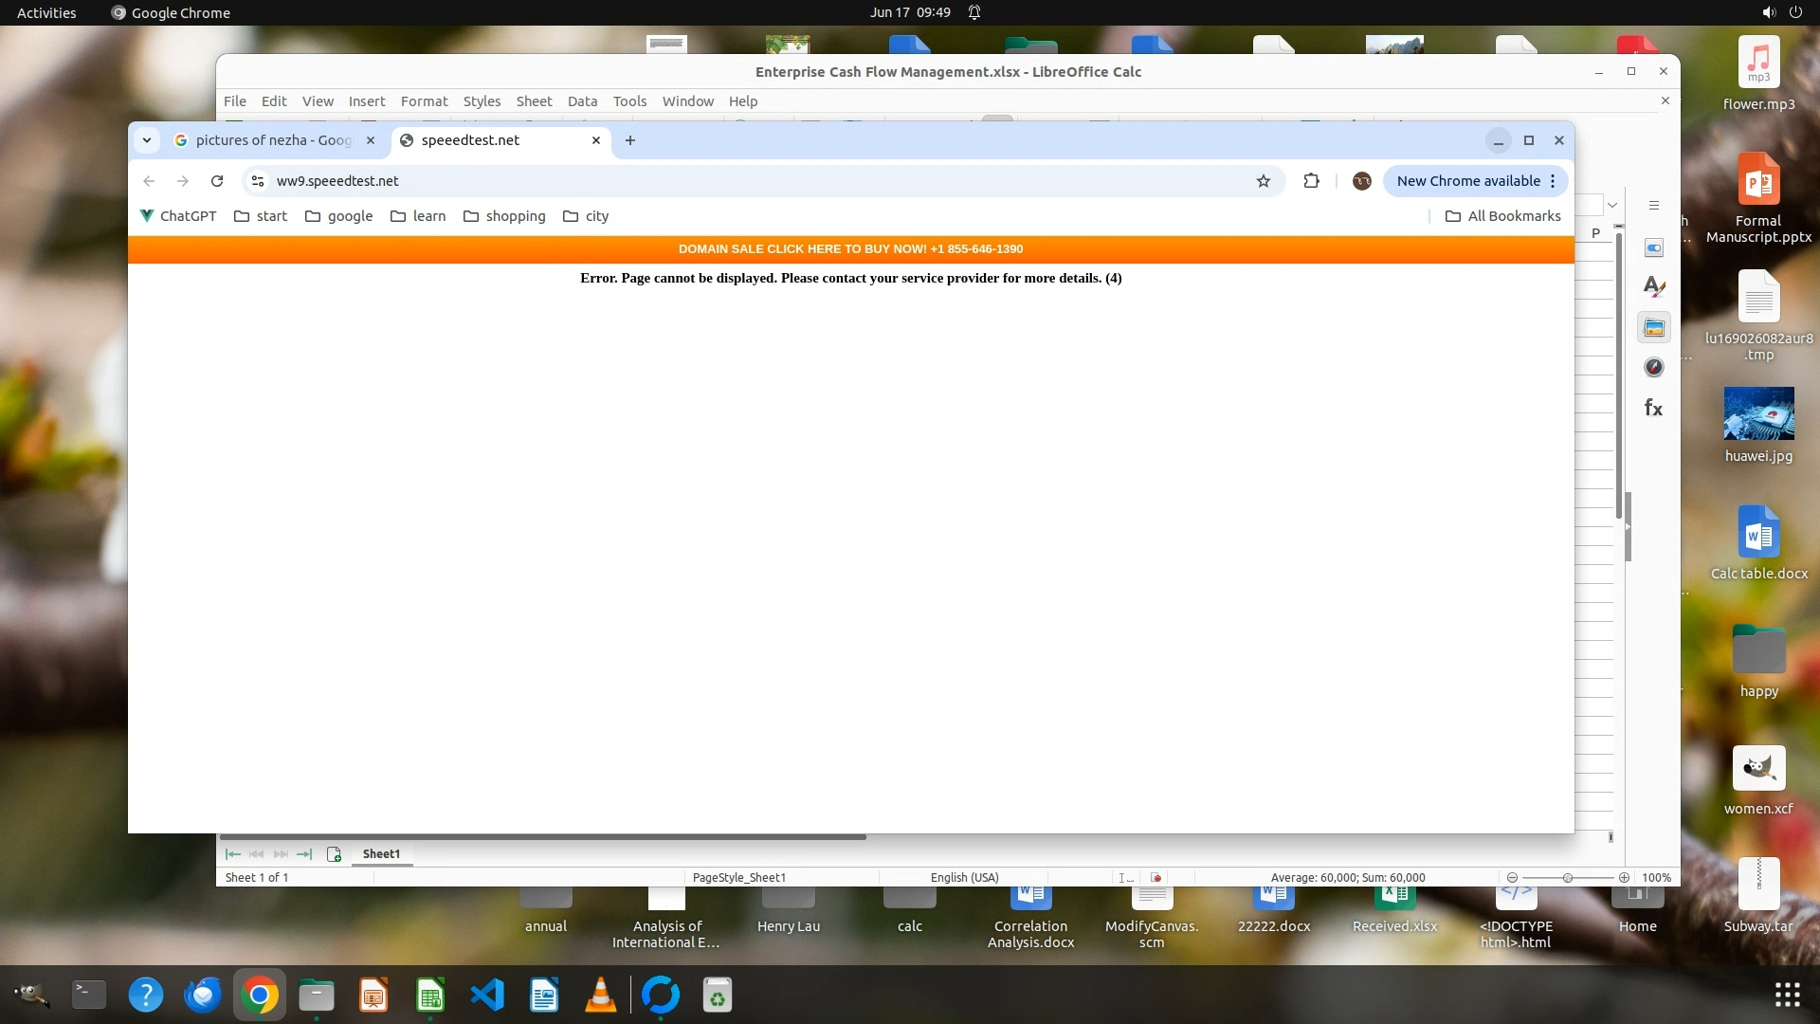Image resolution: width=1820 pixels, height=1024 pixels.
Task: Open the Styles sidebar deck
Action: (1653, 287)
